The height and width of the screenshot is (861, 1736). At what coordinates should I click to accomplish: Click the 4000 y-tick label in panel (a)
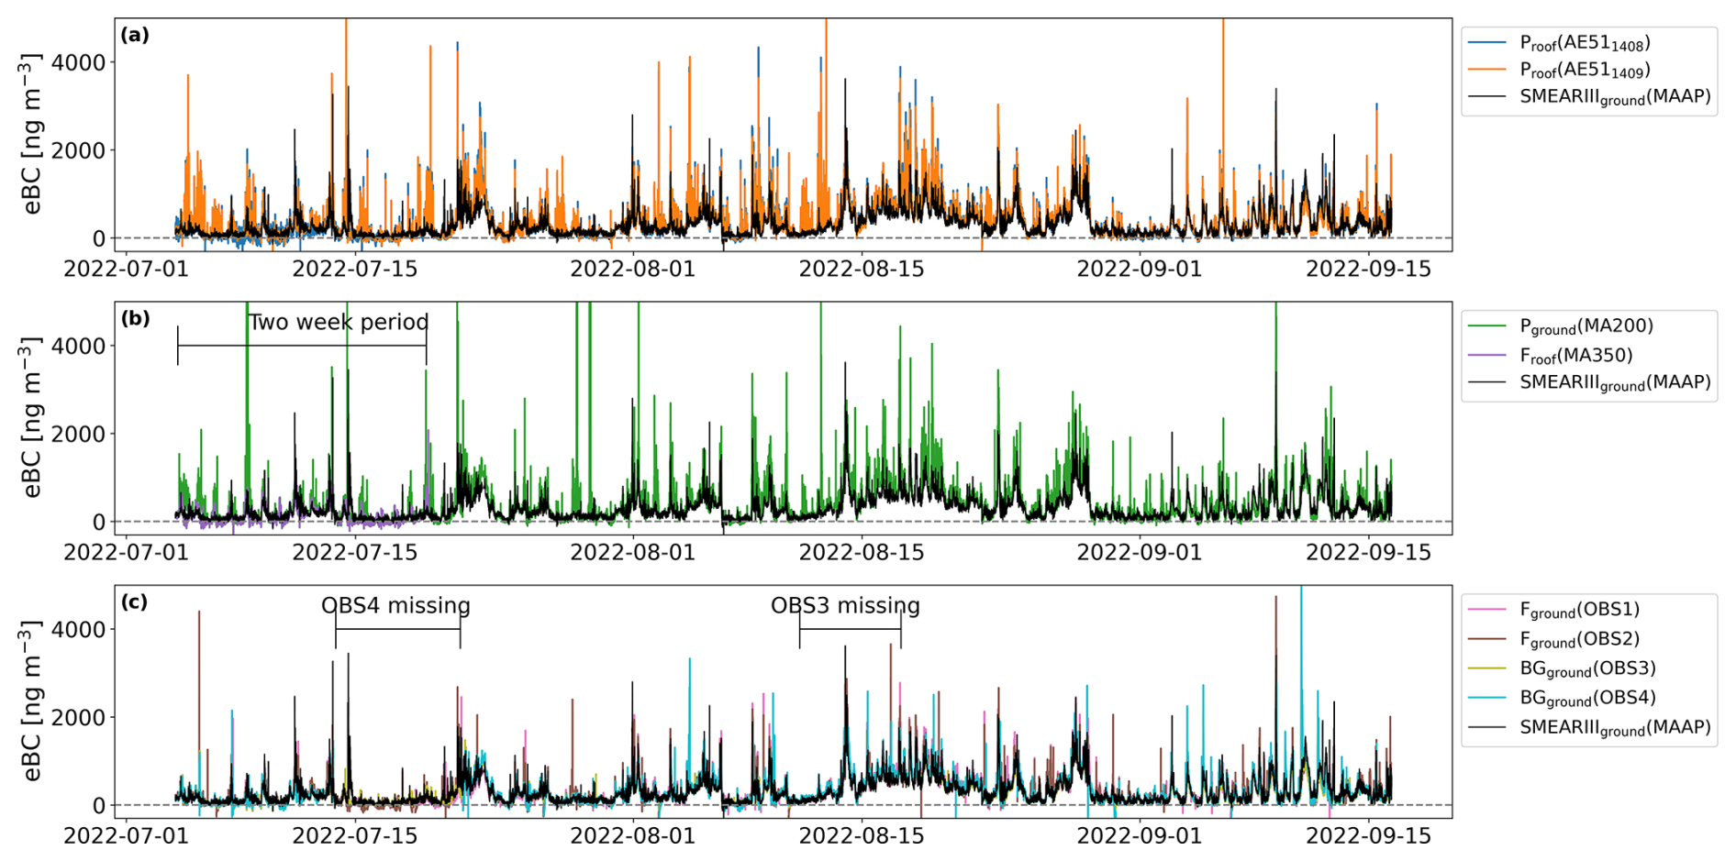81,62
